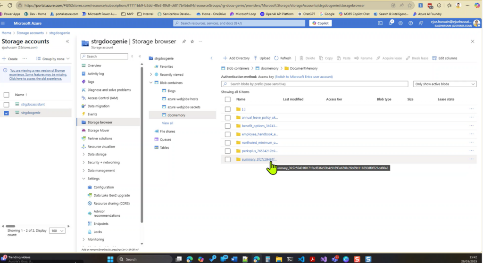Open the Azure portal hamburger menu

(3, 23)
